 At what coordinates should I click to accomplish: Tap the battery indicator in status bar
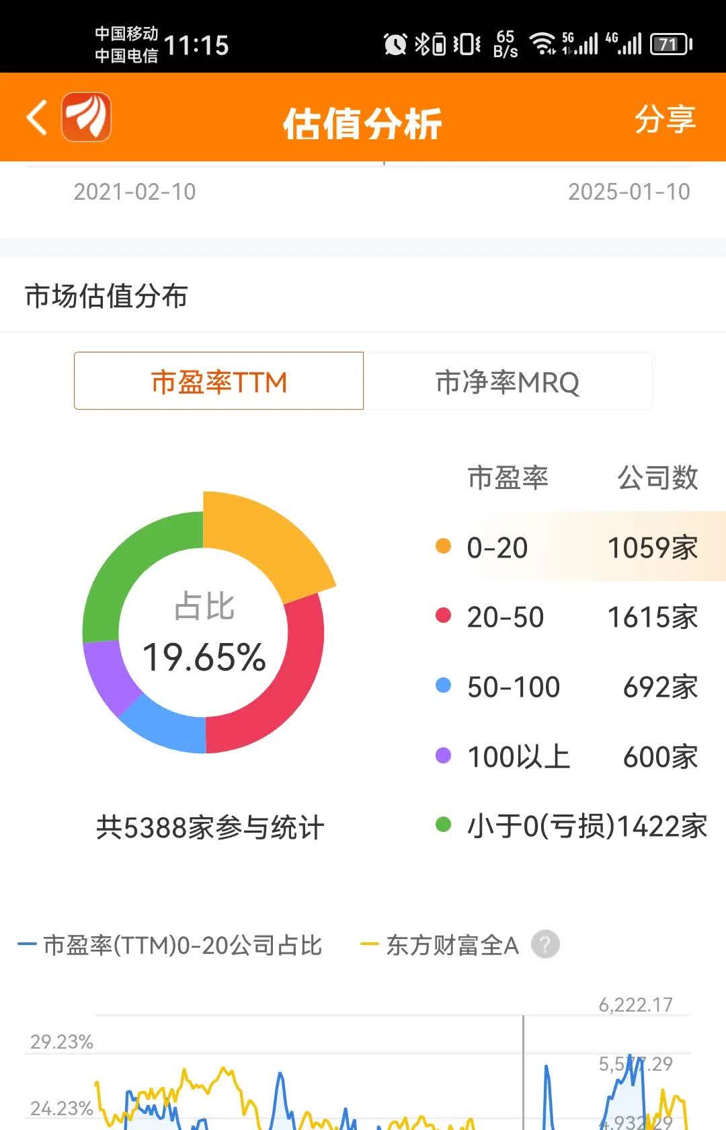point(670,44)
